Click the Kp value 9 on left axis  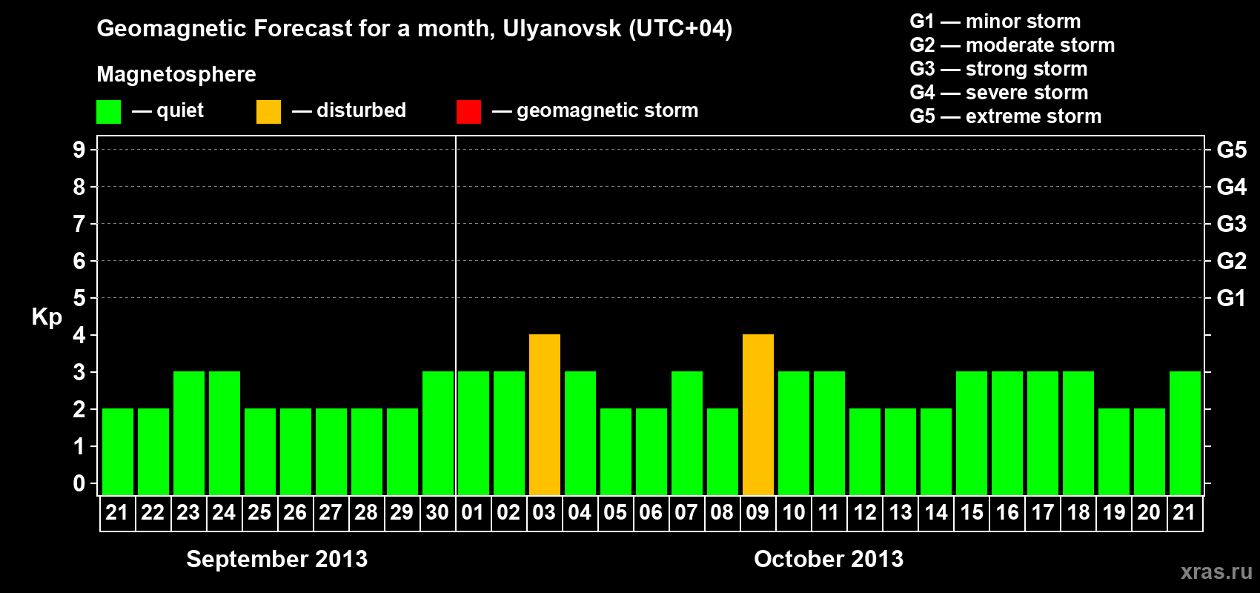[x=79, y=150]
